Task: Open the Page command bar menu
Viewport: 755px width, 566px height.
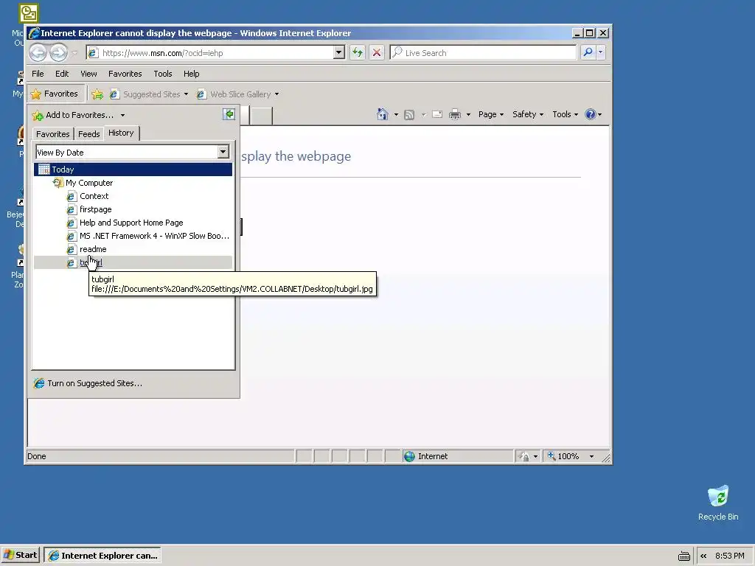Action: click(490, 114)
